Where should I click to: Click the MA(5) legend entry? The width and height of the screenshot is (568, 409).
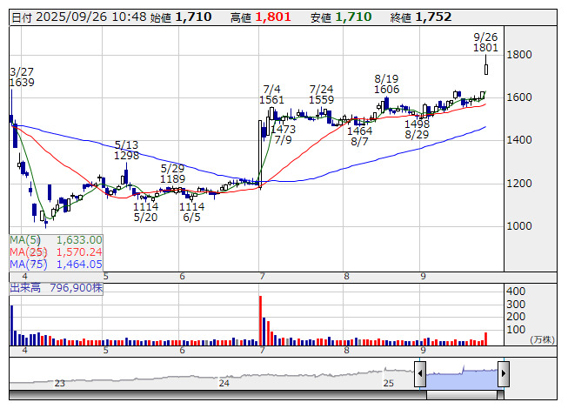coord(57,239)
